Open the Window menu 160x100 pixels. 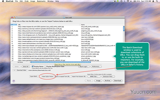click(50, 1)
